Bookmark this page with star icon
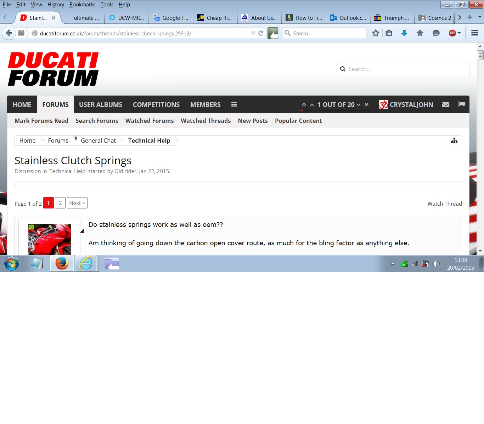Screen dimensions: 484x424 point(376,33)
